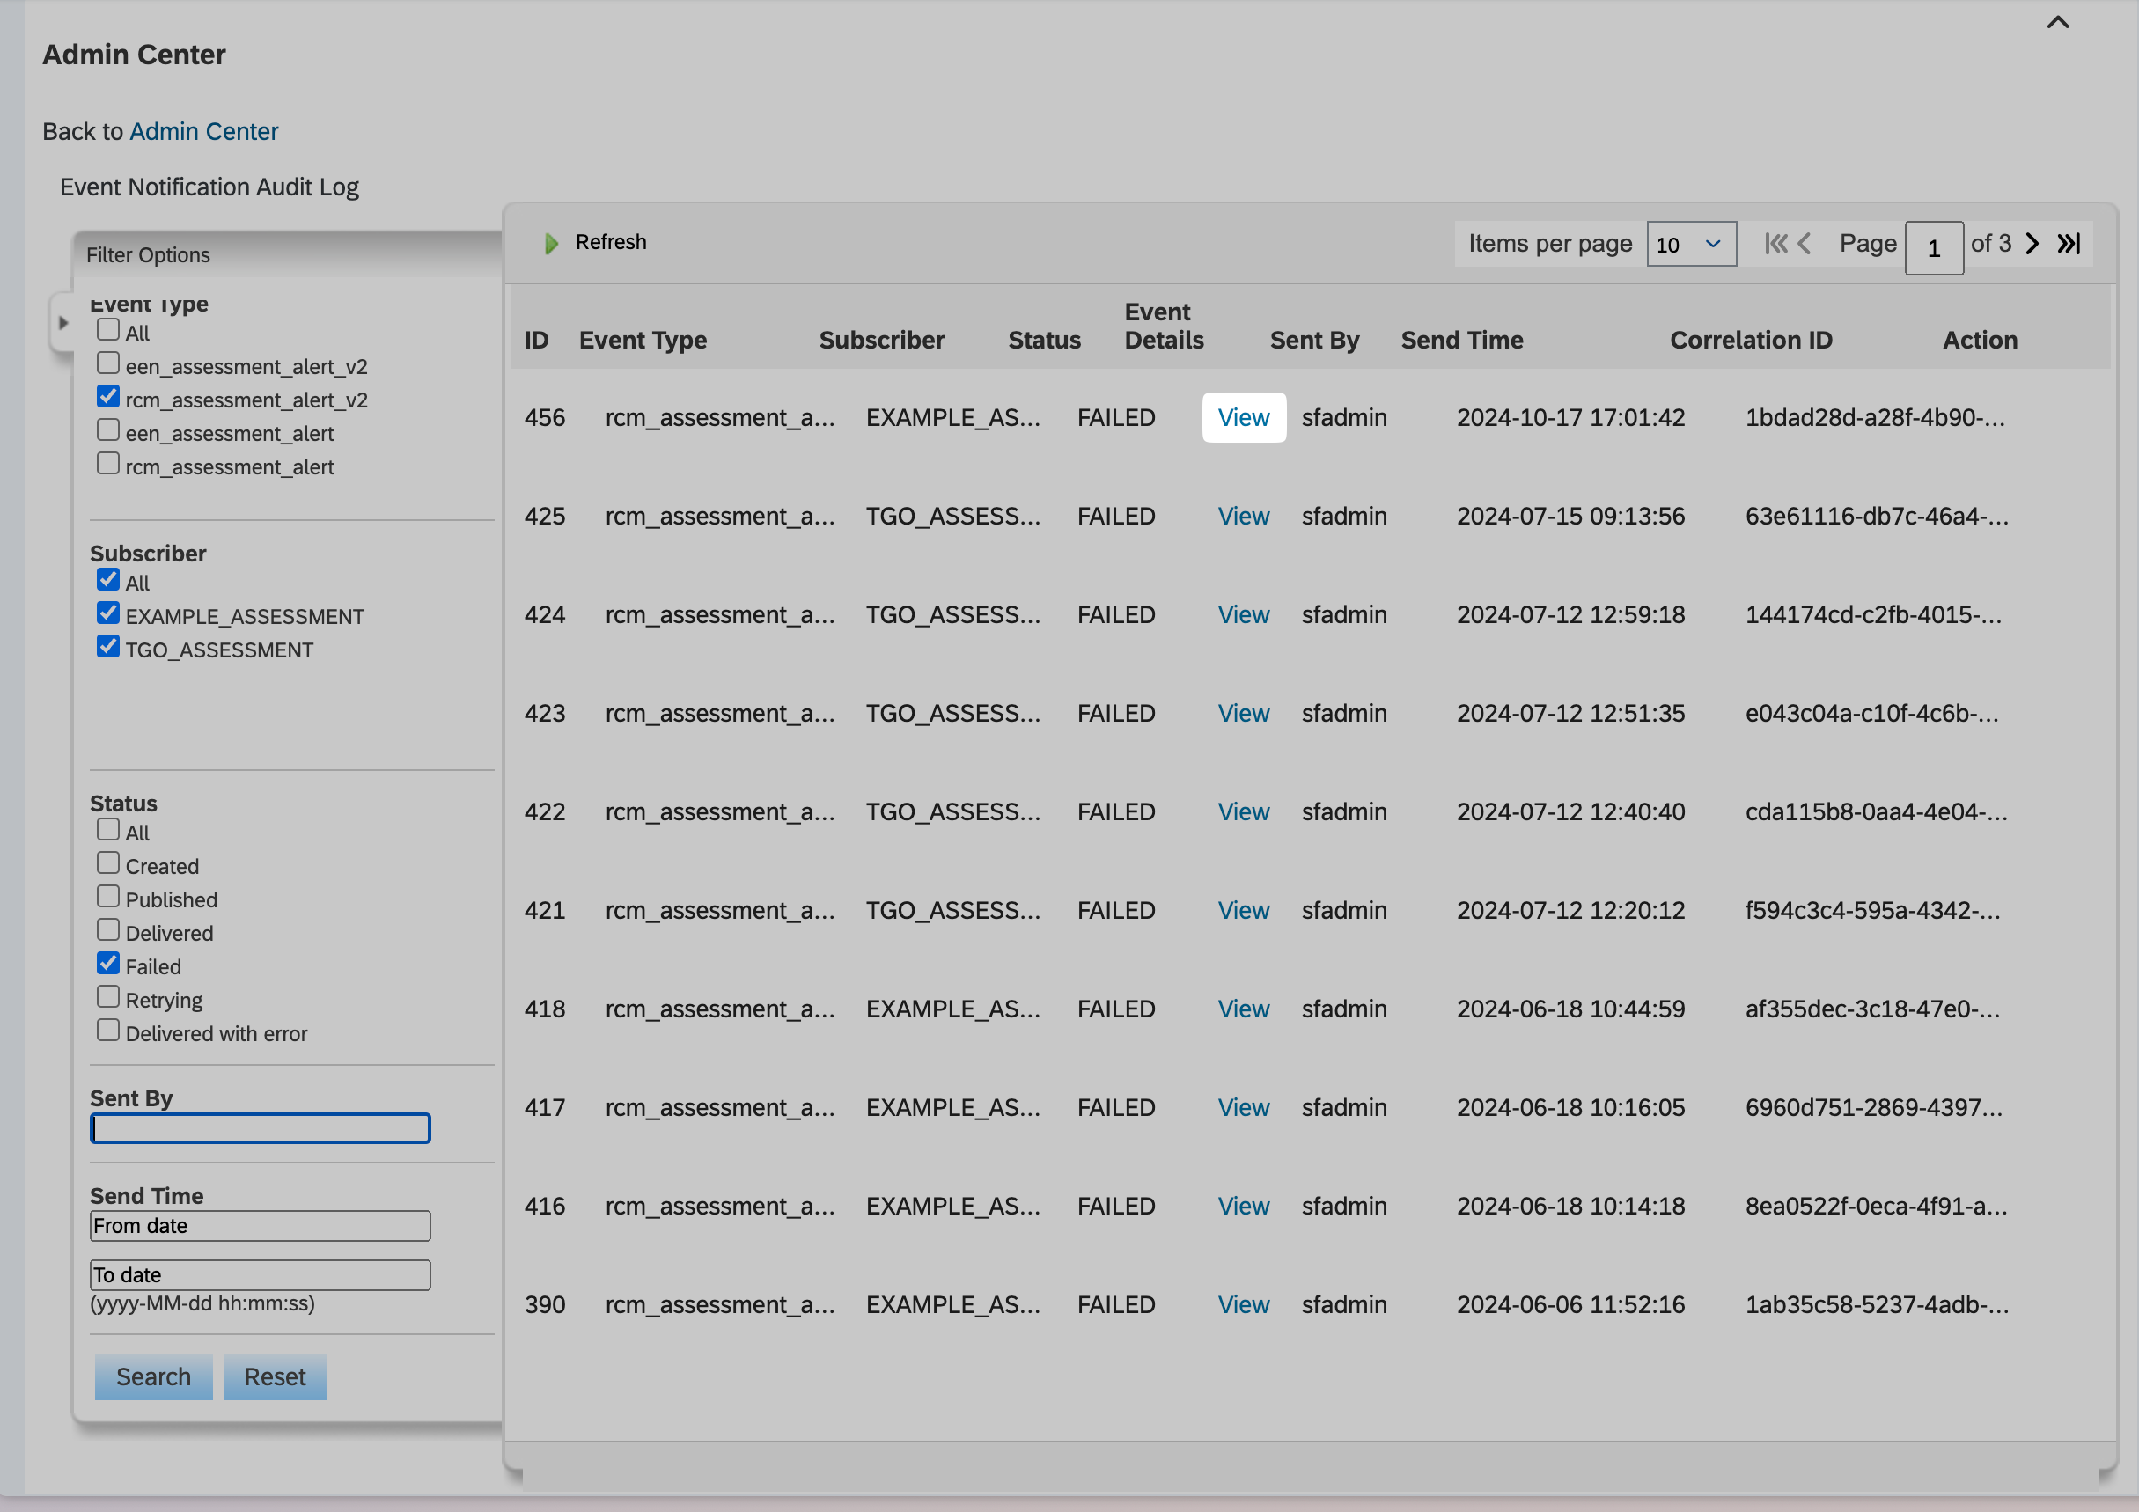This screenshot has height=1512, width=2139.
Task: View event details for ID 423
Action: click(1244, 714)
